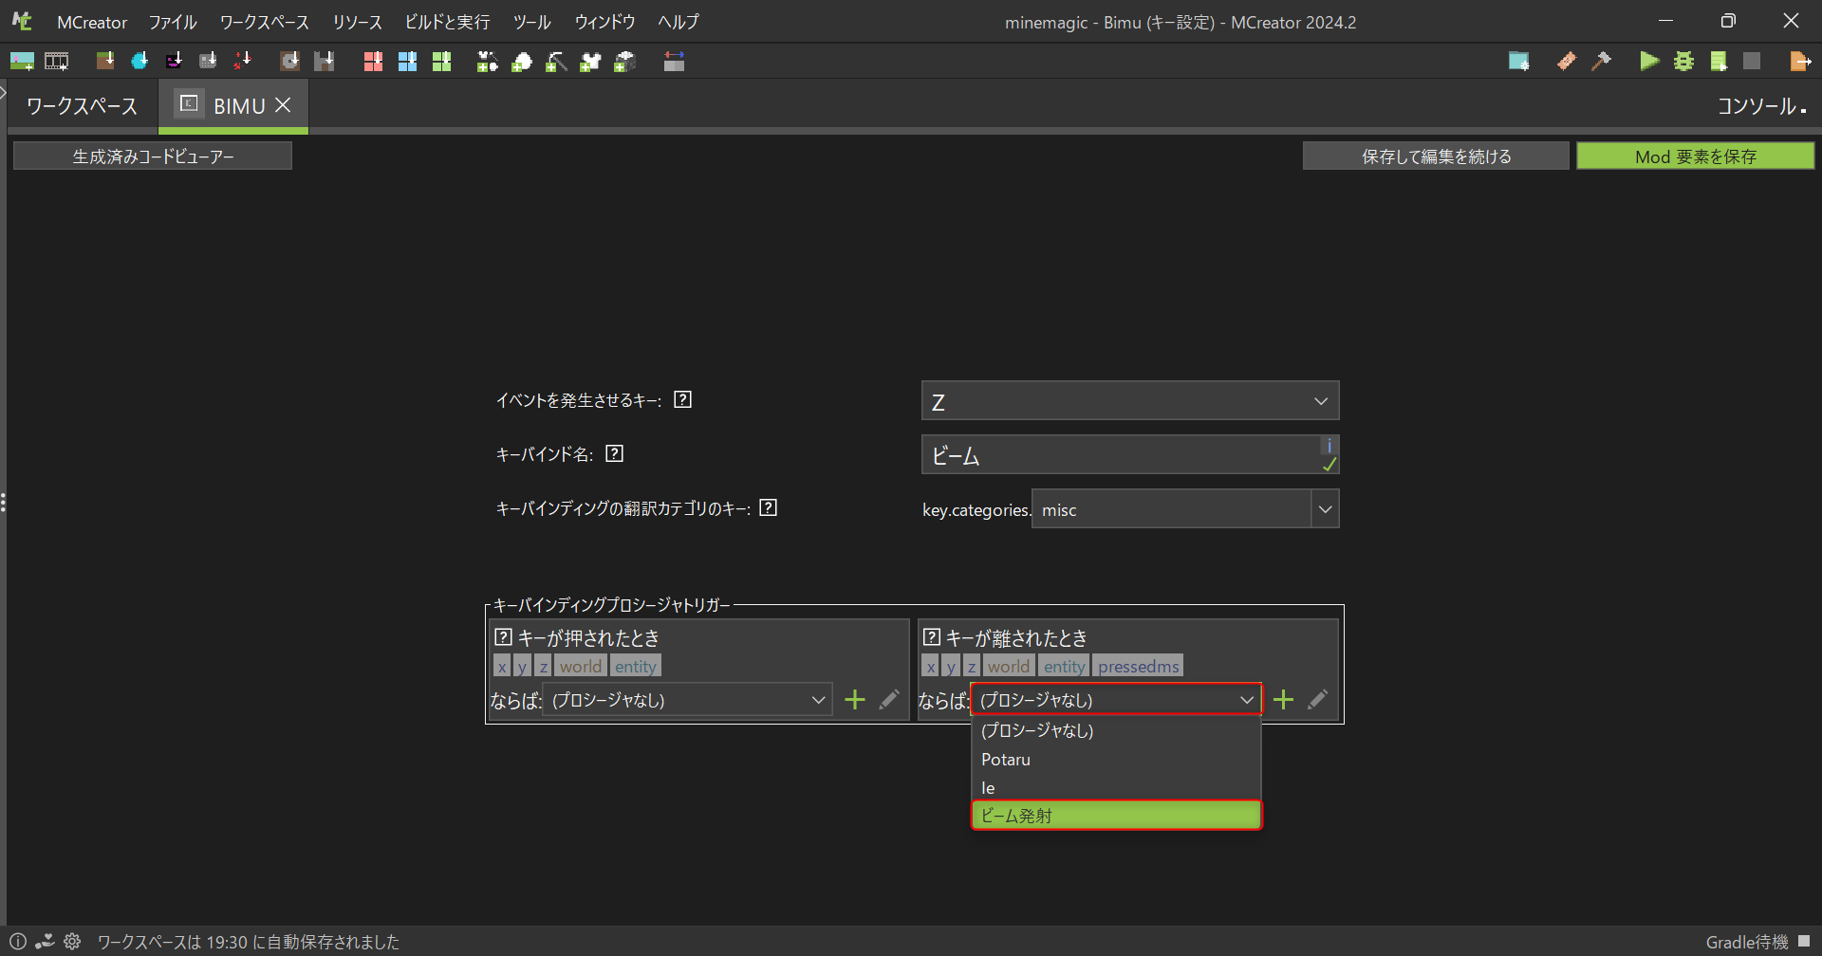The image size is (1822, 956).
Task: Click the Gradle待機 status text
Action: [x=1747, y=942]
